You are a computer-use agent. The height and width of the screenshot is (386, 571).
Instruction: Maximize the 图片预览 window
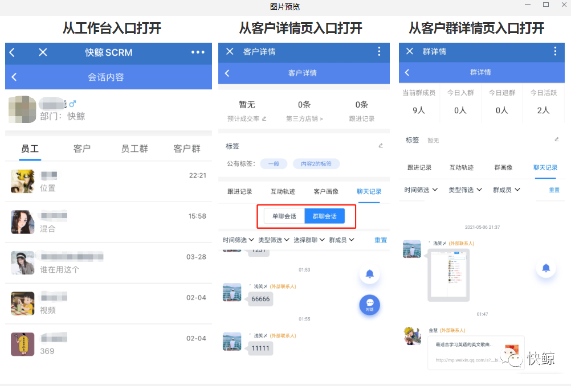pos(546,5)
